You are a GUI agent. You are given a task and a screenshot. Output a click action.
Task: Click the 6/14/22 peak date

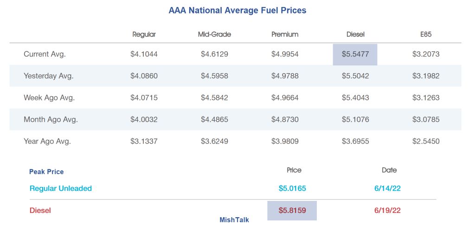[x=387, y=188]
